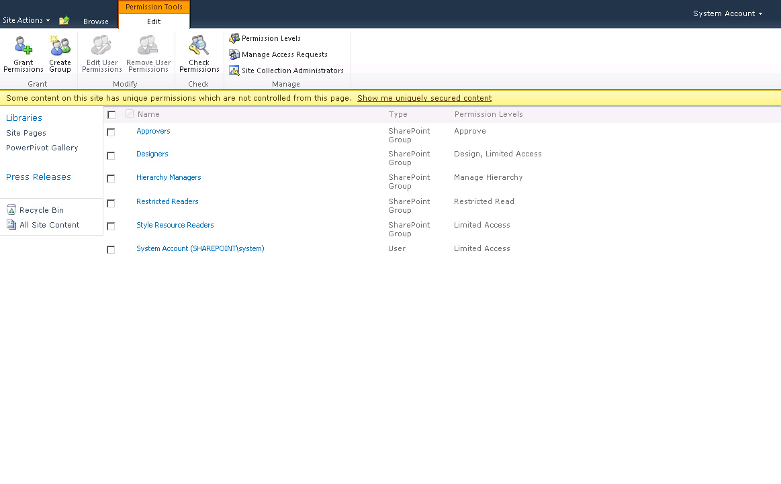The width and height of the screenshot is (781, 484).
Task: Switch to the Browse tab
Action: pos(95,21)
